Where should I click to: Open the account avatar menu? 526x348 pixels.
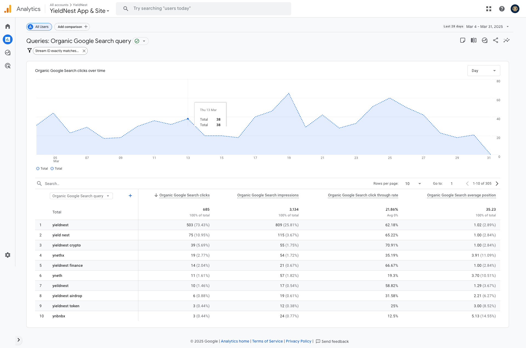[x=515, y=9]
